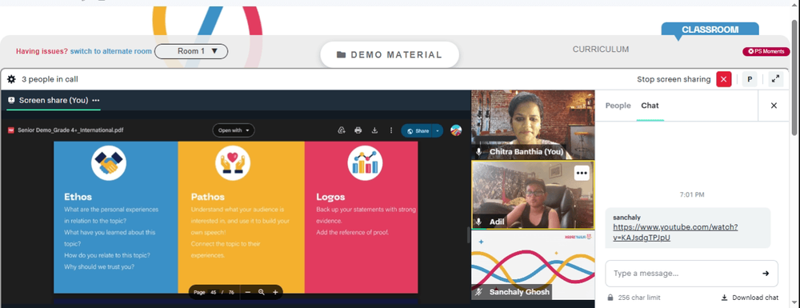Click Sanchaly Ghosh muted mic icon
This screenshot has width=800, height=308.
pos(478,292)
